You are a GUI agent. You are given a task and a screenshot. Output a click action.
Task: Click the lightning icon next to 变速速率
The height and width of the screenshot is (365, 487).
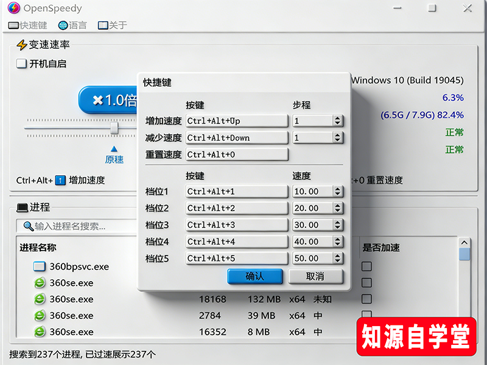point(22,44)
